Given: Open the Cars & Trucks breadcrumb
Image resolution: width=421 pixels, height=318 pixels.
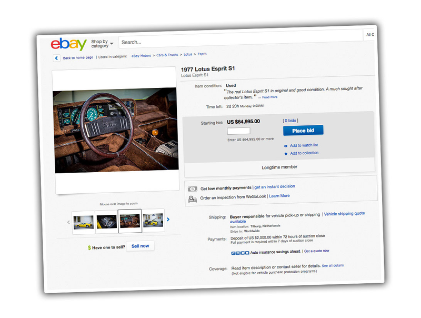Looking at the screenshot, I should point(167,55).
